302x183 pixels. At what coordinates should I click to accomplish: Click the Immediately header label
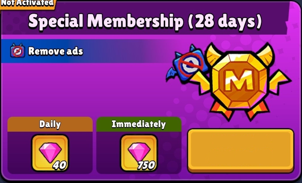(x=139, y=124)
